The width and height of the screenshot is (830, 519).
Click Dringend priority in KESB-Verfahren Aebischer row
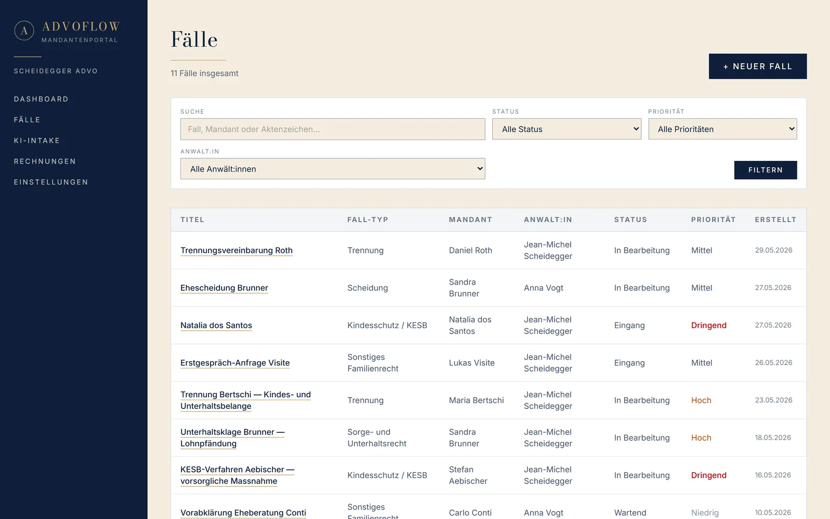click(x=709, y=475)
